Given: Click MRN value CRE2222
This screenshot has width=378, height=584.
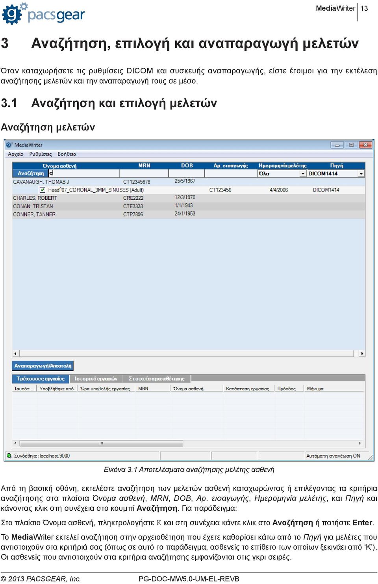Looking at the screenshot, I should (133, 198).
